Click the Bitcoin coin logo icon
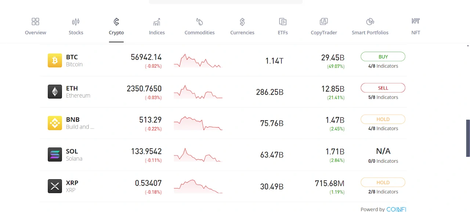The height and width of the screenshot is (212, 470). [55, 61]
